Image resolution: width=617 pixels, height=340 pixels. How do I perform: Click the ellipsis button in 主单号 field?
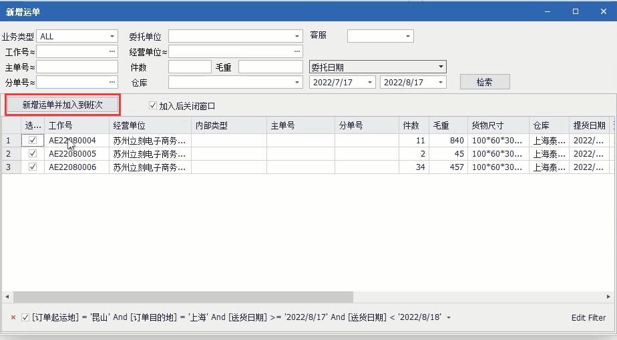(x=112, y=67)
